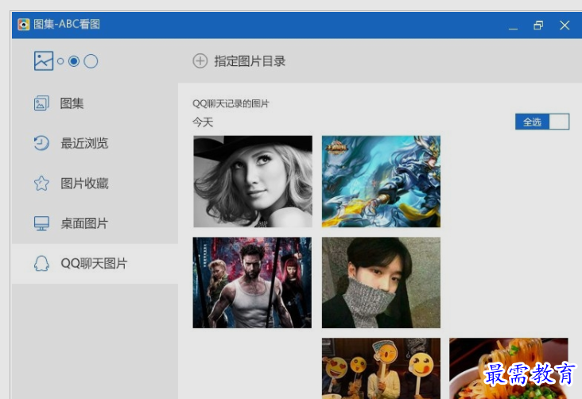The width and height of the screenshot is (582, 399).
Task: Select the medium thumbnail size circle
Action: [x=74, y=61]
